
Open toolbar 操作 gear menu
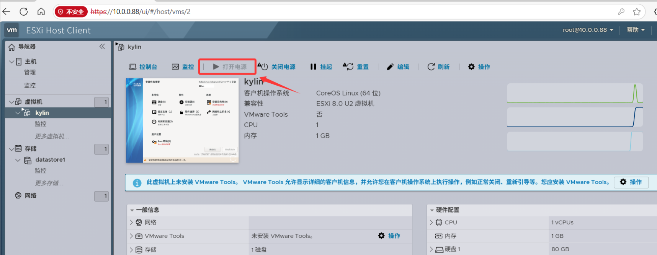479,67
